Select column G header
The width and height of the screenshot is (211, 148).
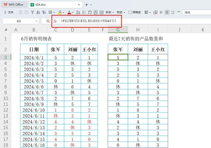click(118, 30)
